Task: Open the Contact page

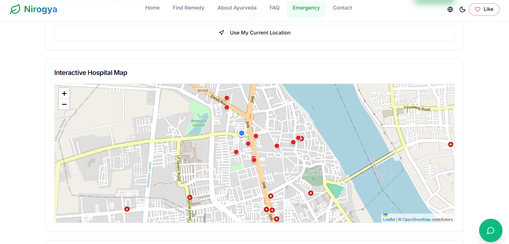Action: [x=342, y=8]
